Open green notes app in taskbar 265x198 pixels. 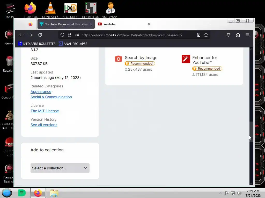22,193
